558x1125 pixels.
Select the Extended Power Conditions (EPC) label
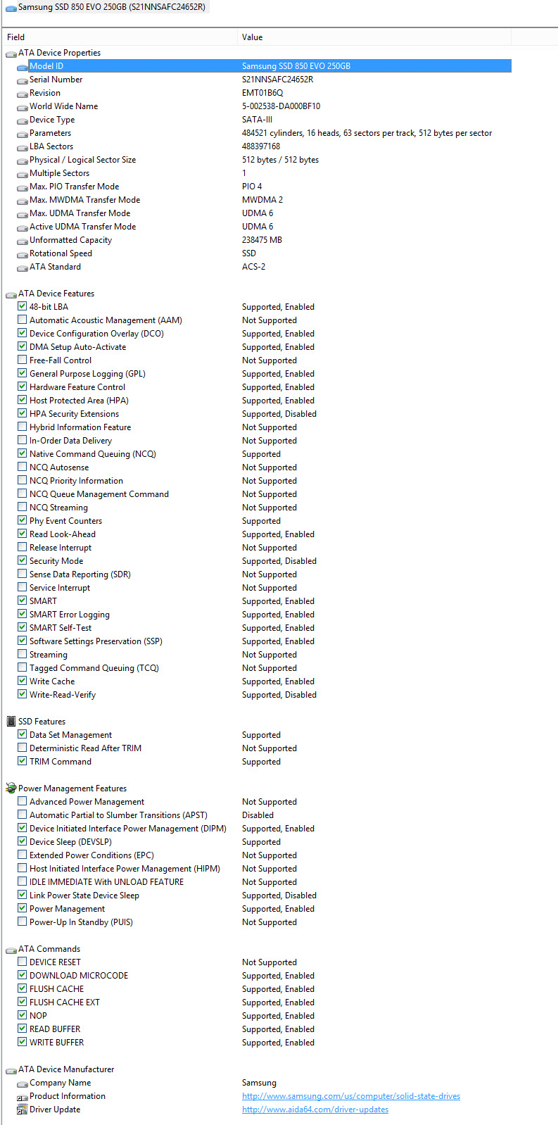click(91, 855)
